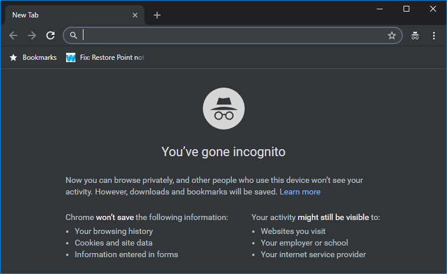Reload the current page
447x274 pixels.
50,35
